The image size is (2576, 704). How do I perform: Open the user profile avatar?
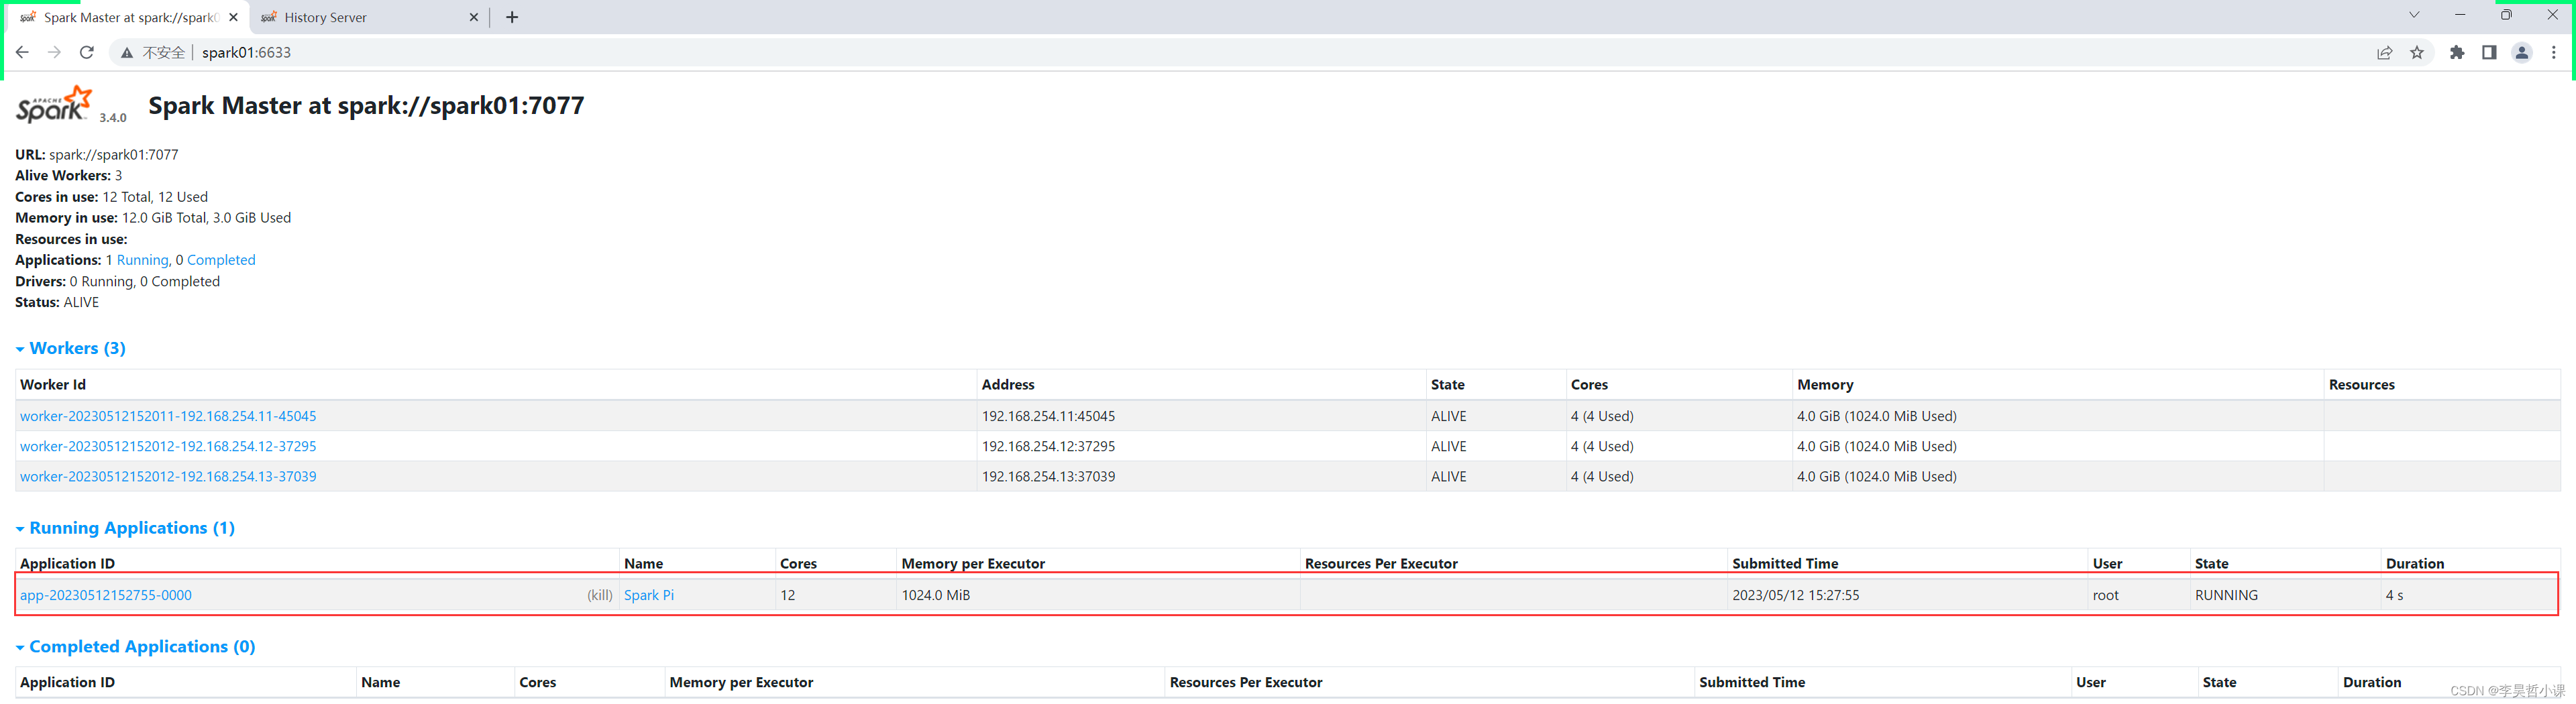tap(2522, 53)
